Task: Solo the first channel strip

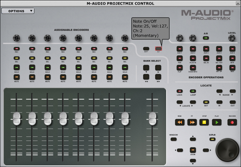Action: pos(17,67)
